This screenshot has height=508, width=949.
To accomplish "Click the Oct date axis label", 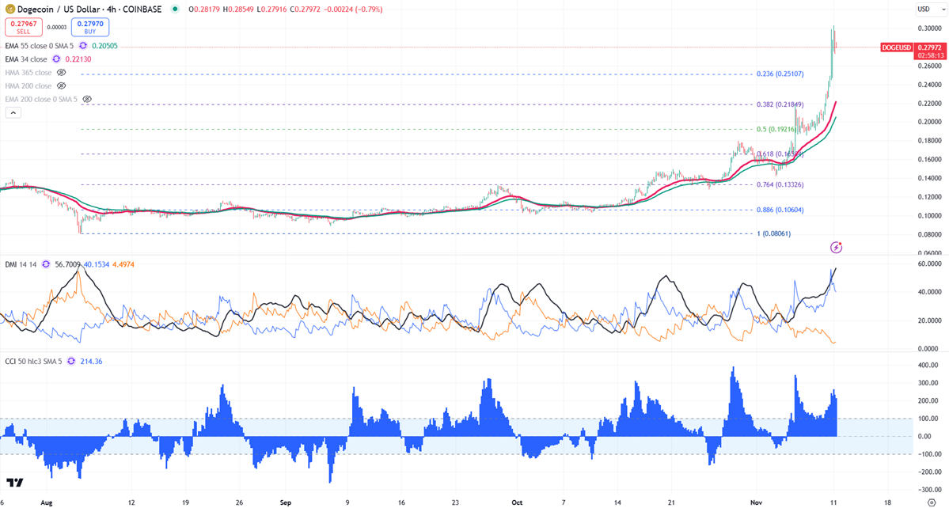I will (x=517, y=502).
